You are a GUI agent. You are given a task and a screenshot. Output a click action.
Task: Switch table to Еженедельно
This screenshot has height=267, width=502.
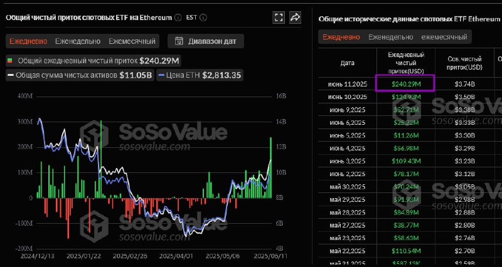[390, 37]
